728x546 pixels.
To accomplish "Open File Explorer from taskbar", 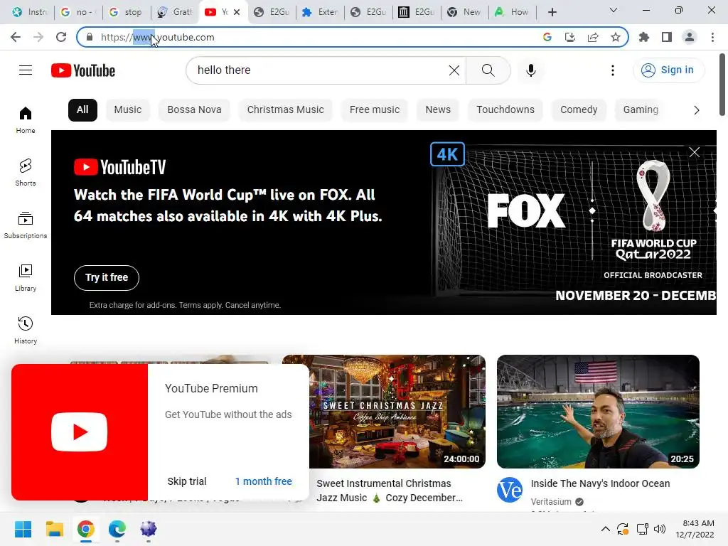I will 54,529.
